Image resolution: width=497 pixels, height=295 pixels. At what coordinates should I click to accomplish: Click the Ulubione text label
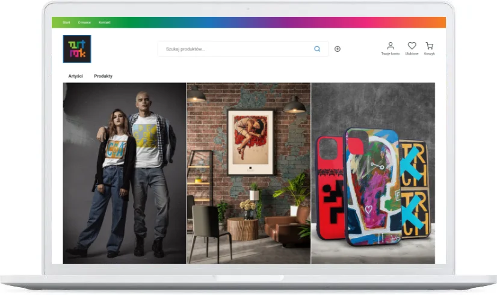coord(412,54)
